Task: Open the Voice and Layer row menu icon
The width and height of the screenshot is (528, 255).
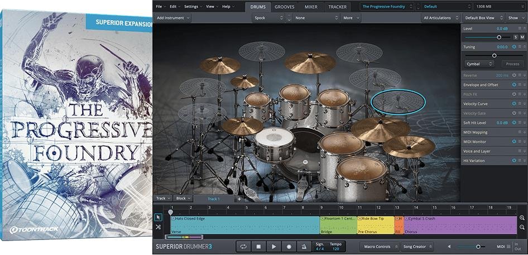Action: tap(520, 151)
